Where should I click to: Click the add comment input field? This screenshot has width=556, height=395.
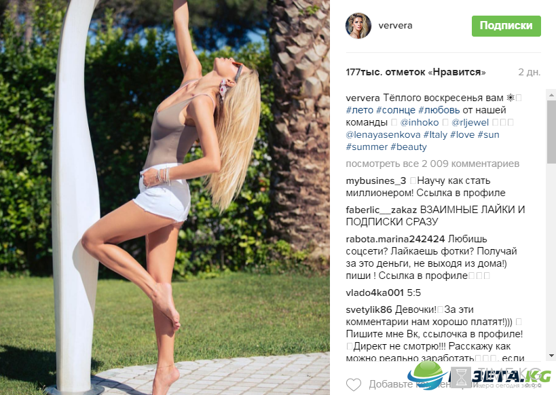[x=443, y=384]
